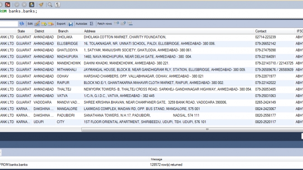Image resolution: width=303 pixels, height=170 pixels.
Task: Insert a new row via toolbar icon
Action: pos(44,23)
